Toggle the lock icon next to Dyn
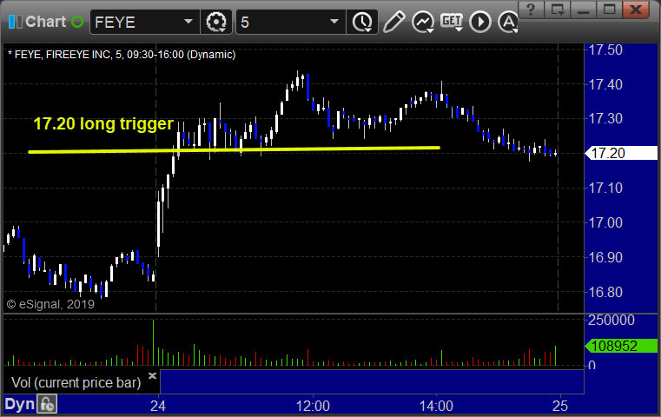 click(47, 404)
